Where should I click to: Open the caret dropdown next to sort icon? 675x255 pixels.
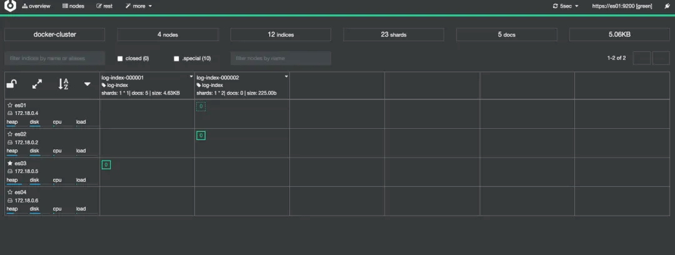click(x=87, y=84)
